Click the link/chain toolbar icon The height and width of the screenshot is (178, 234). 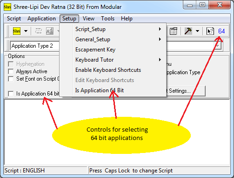(39, 31)
